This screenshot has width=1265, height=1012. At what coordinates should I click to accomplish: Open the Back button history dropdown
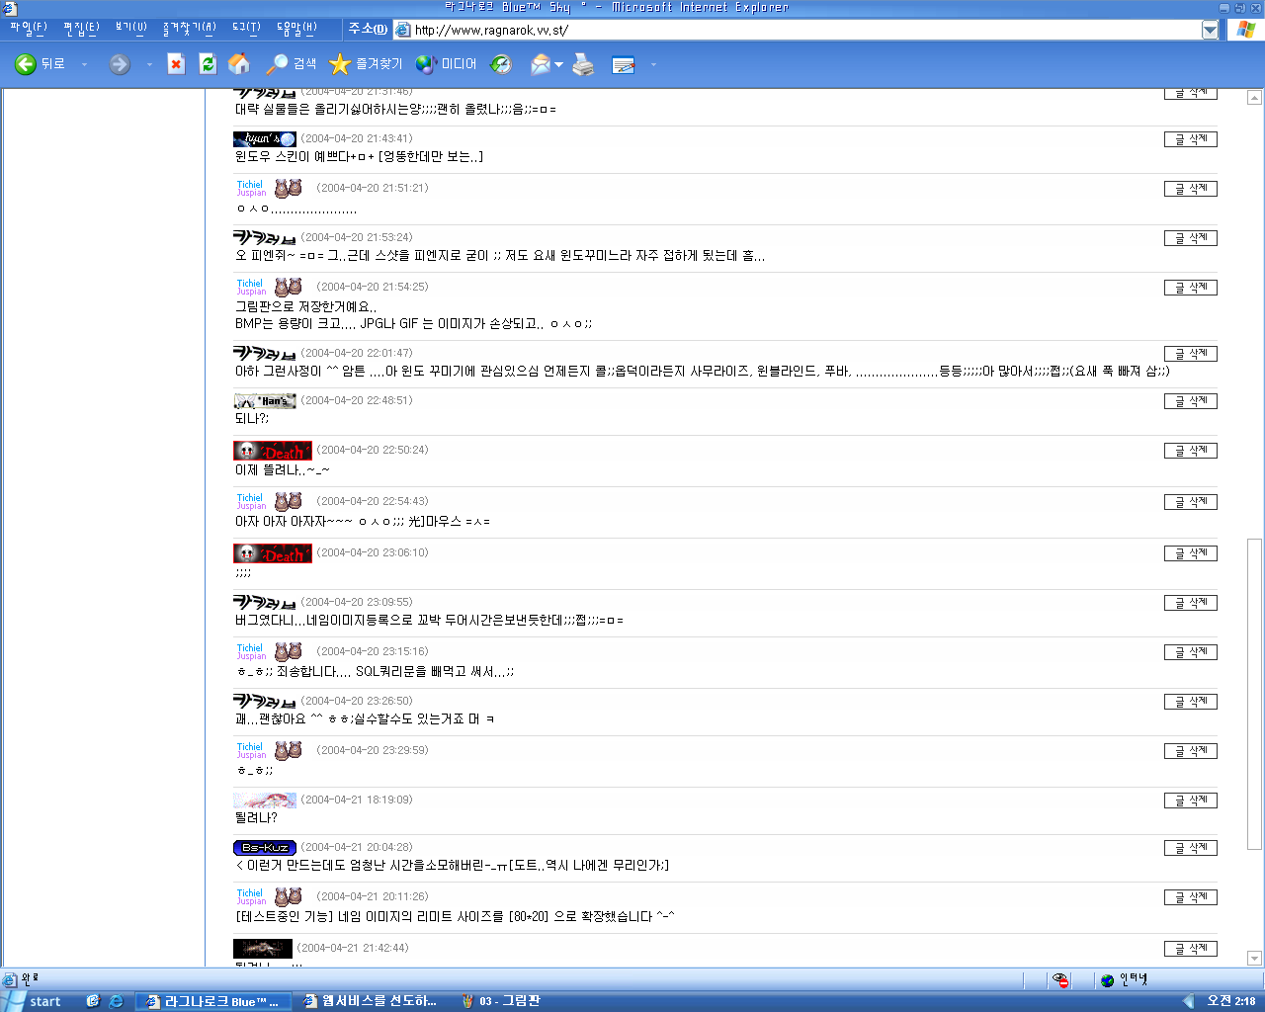84,65
